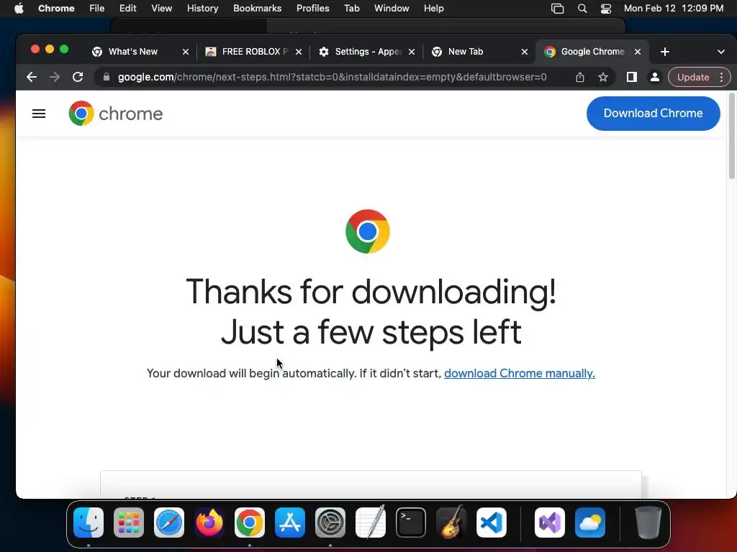Click the Download Chrome button
Viewport: 737px width, 552px height.
pos(654,113)
